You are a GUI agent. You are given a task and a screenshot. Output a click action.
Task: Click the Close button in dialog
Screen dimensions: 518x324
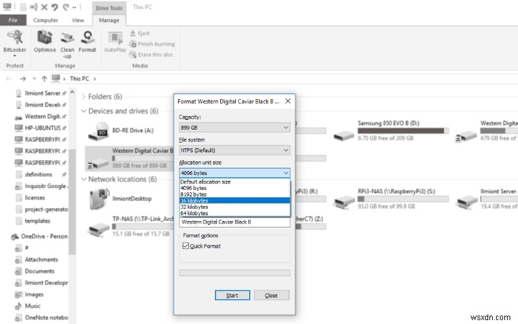271,295
